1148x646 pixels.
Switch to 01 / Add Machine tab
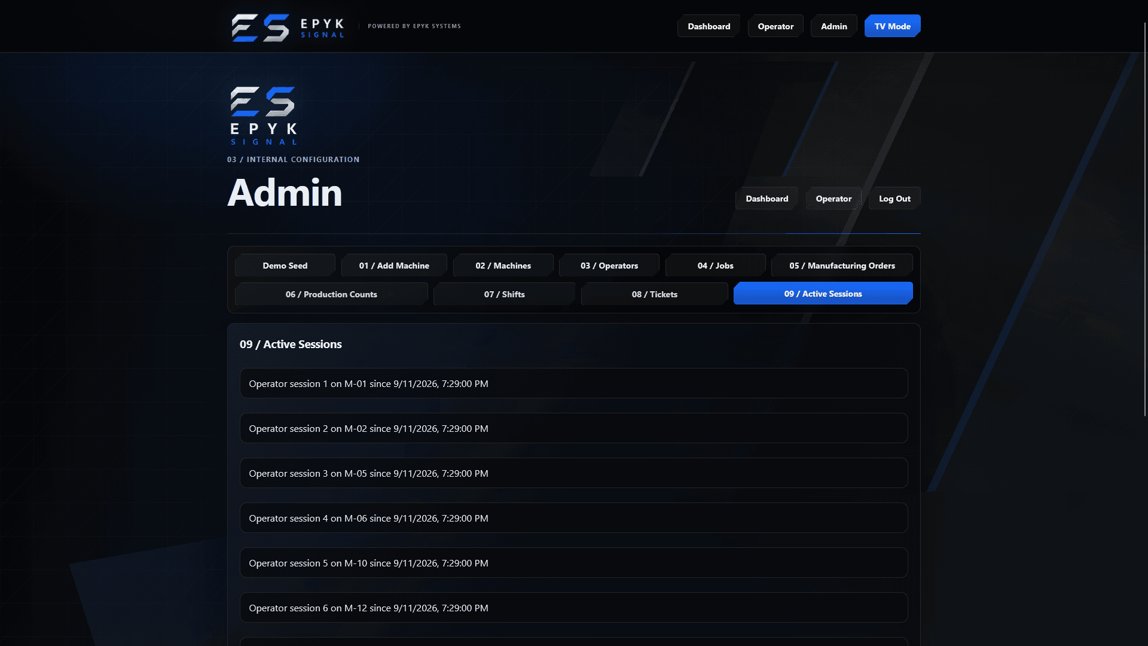[394, 266]
